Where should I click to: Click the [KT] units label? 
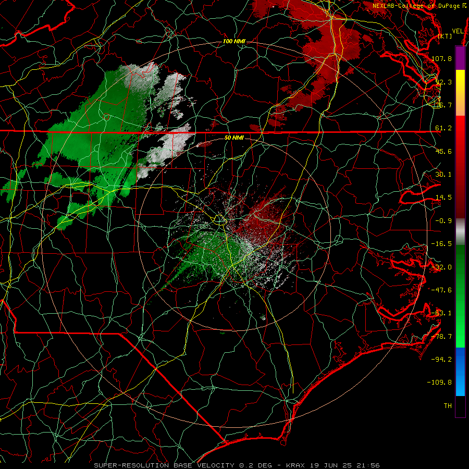coord(445,36)
